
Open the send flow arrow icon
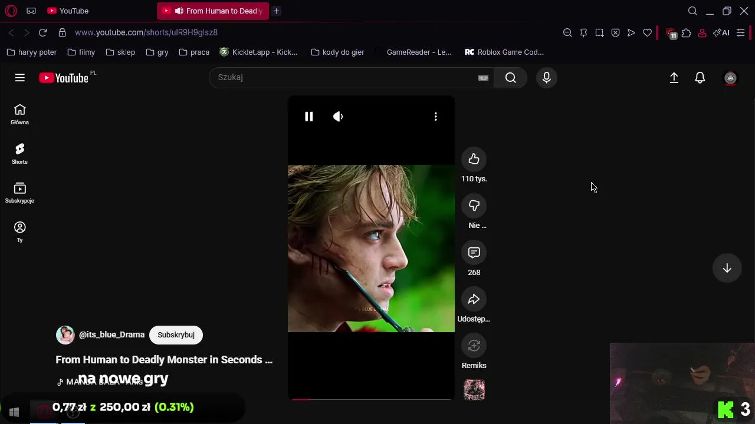631,33
